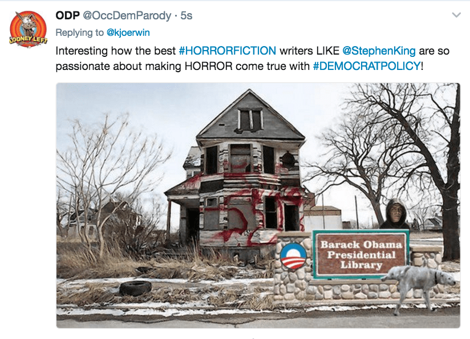Click the white dog in the photo
470x339 pixels.
[x=418, y=286]
